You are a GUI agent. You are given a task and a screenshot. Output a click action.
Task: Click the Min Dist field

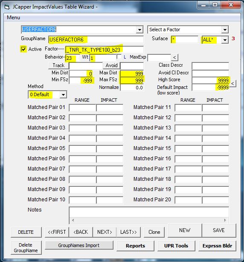tap(81, 74)
